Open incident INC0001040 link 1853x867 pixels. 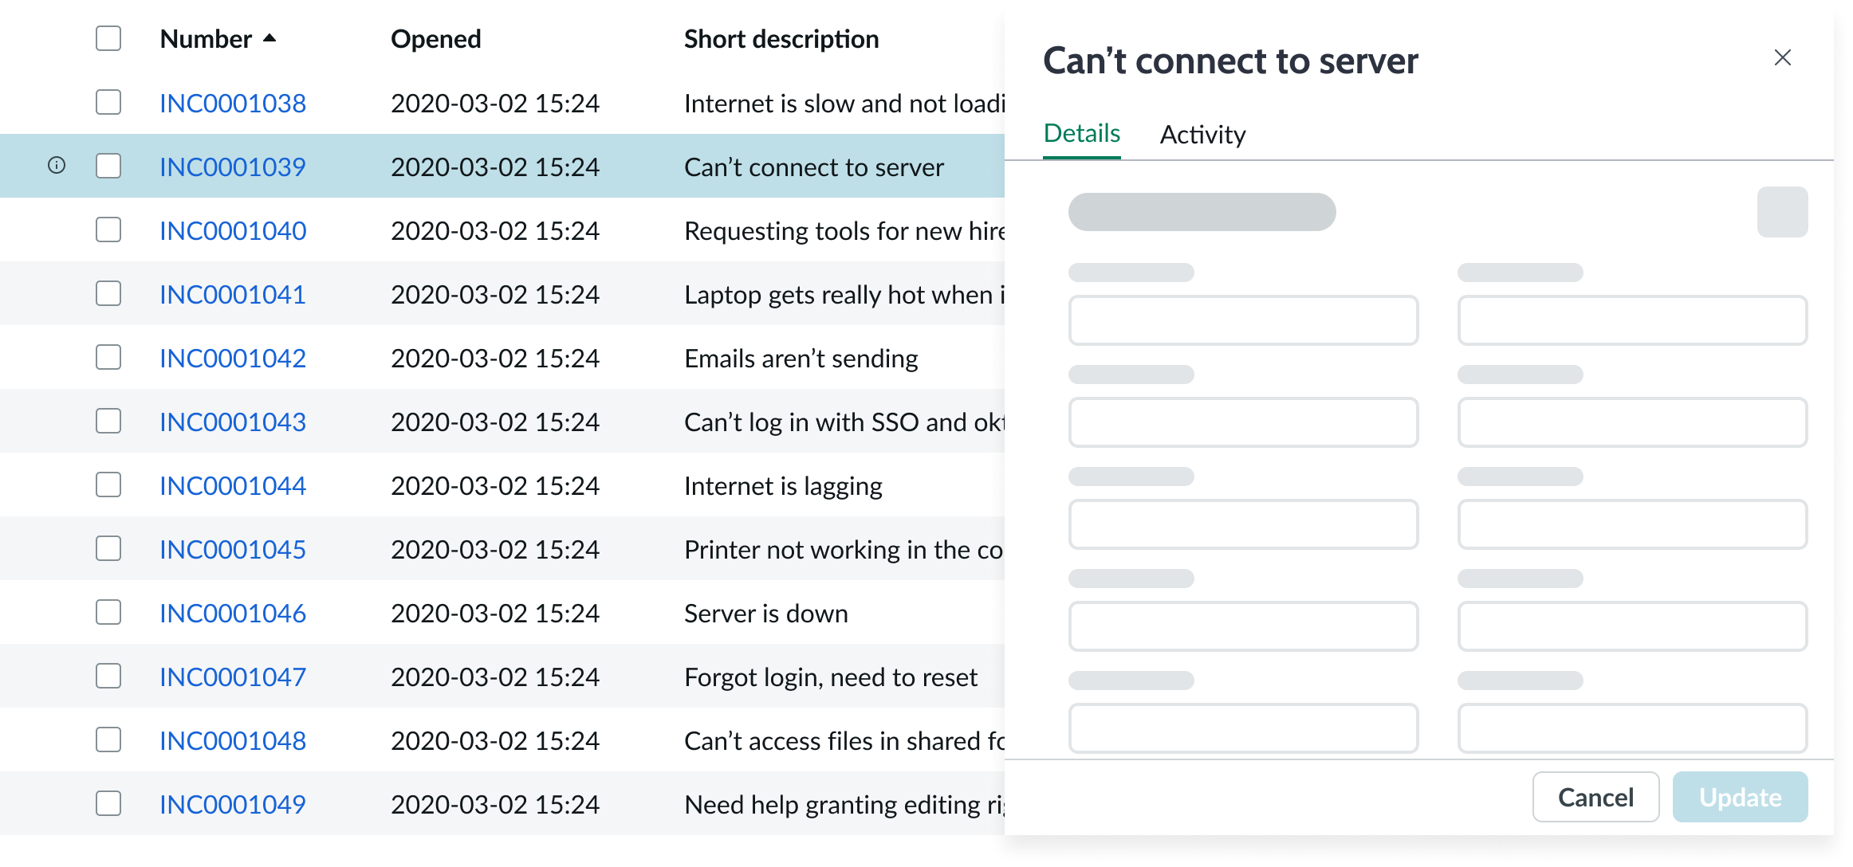click(x=232, y=230)
